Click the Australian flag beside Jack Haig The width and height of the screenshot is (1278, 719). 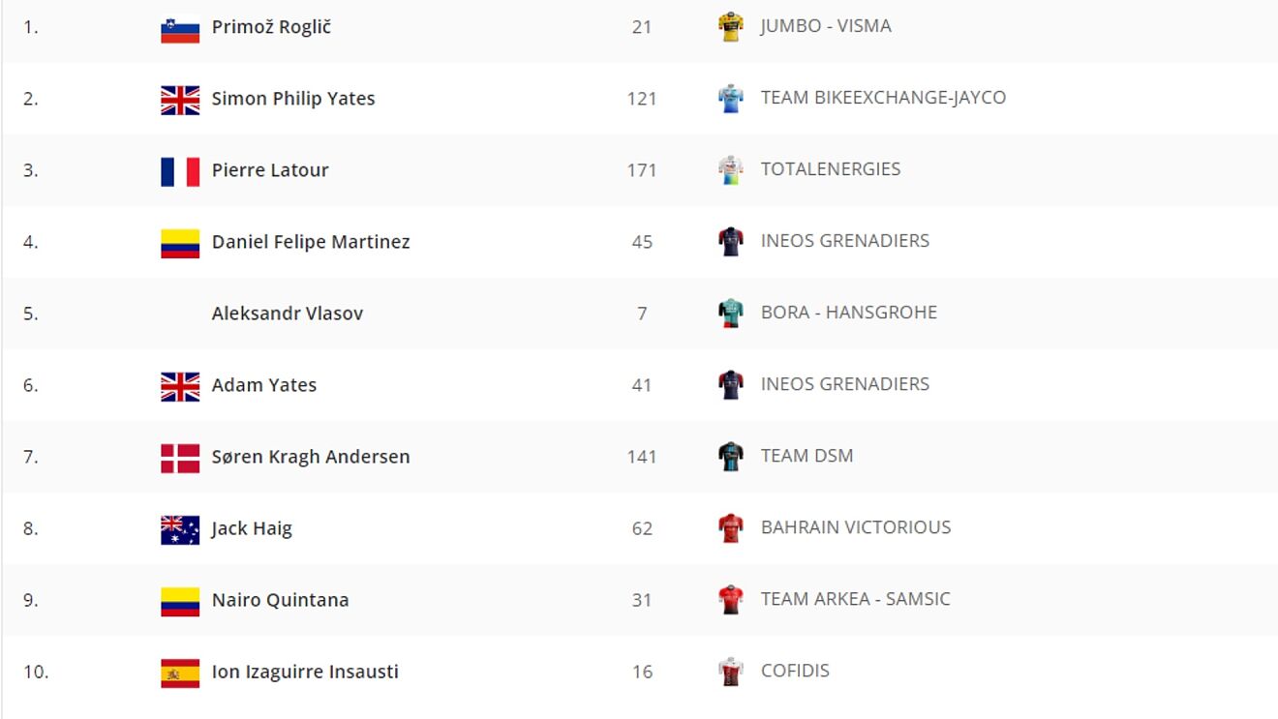pyautogui.click(x=180, y=529)
